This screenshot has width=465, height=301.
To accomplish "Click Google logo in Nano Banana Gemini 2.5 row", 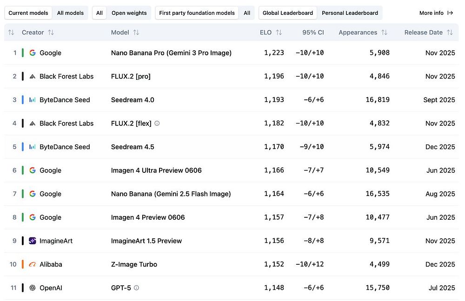I will click(x=33, y=194).
